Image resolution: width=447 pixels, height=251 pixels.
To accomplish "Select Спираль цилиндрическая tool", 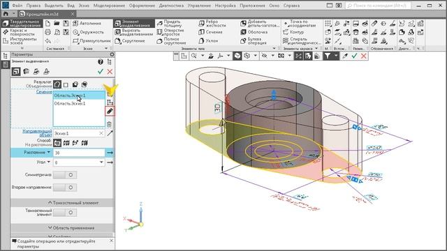I will [x=302, y=41].
